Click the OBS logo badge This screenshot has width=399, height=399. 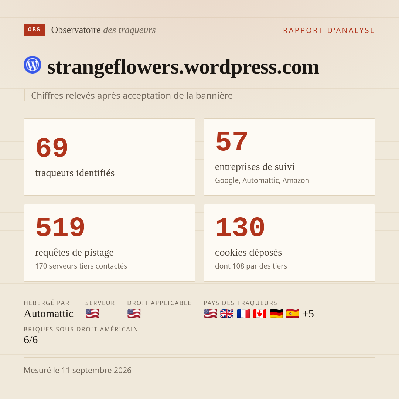click(x=35, y=30)
